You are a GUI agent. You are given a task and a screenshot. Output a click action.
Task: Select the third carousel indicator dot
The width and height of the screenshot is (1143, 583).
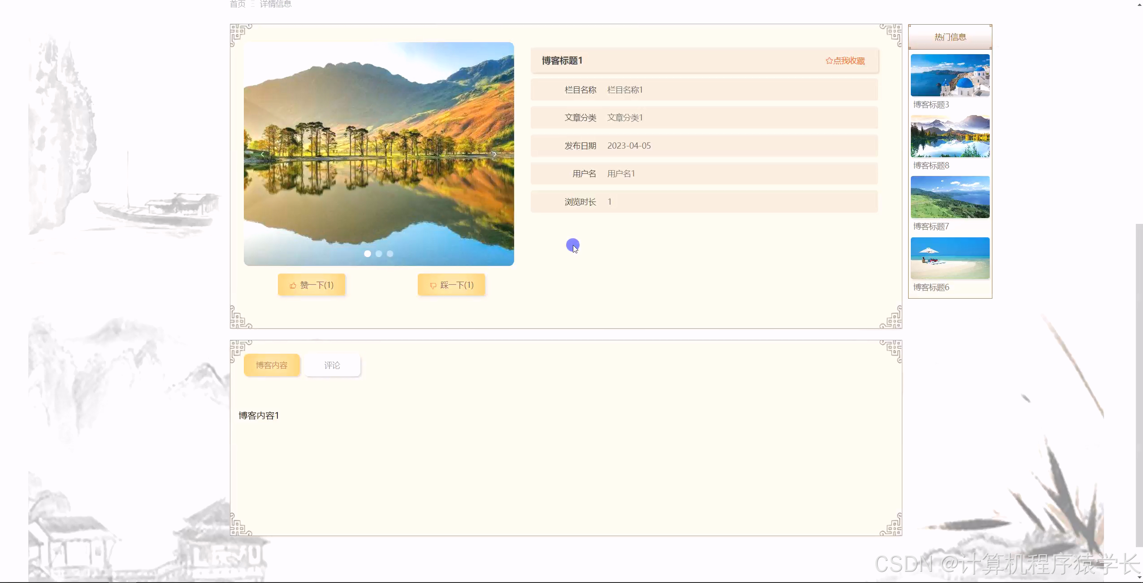point(390,253)
